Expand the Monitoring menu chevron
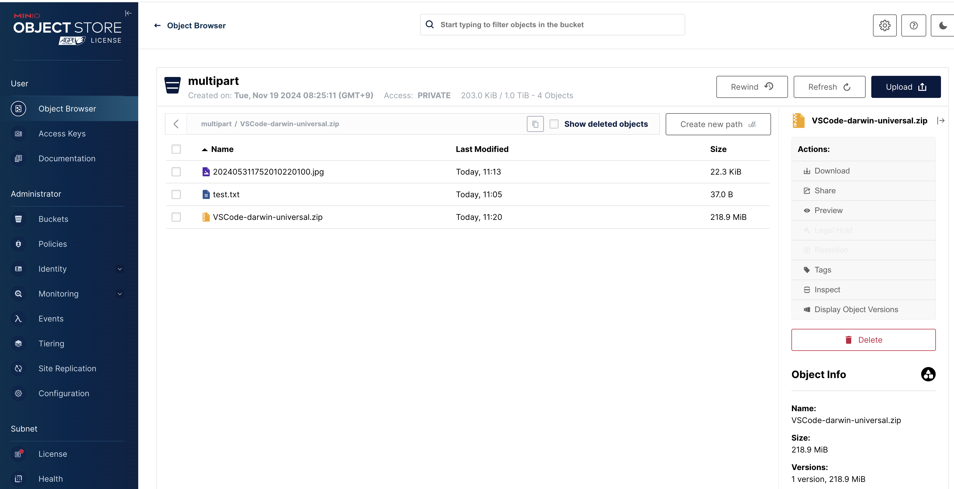Screen dimensions: 954x489 pyautogui.click(x=120, y=294)
